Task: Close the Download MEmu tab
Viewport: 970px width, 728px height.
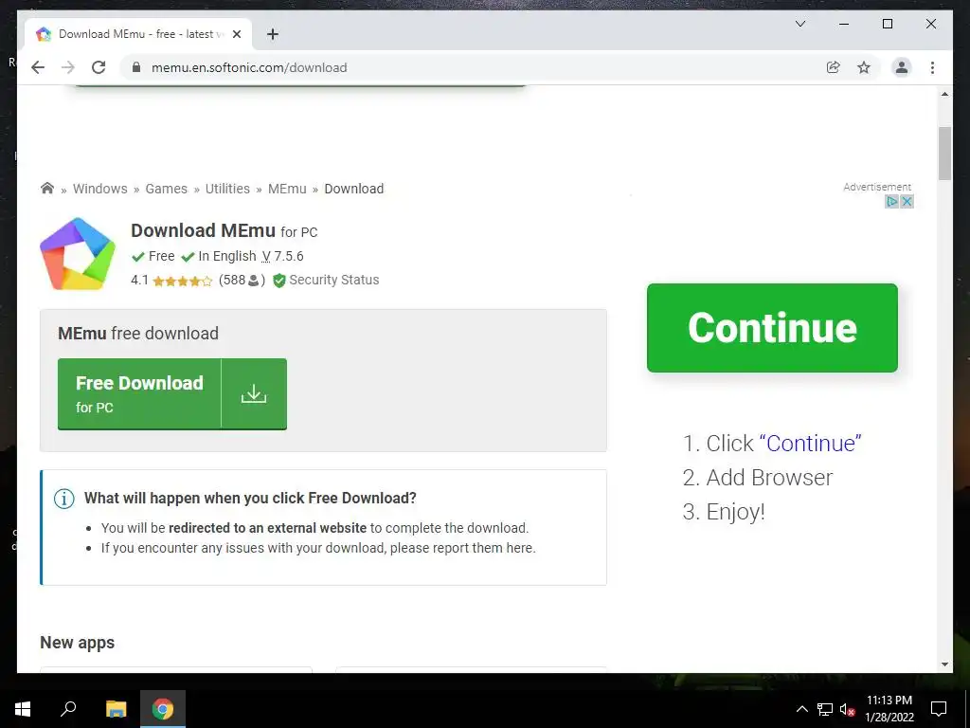Action: 236,34
